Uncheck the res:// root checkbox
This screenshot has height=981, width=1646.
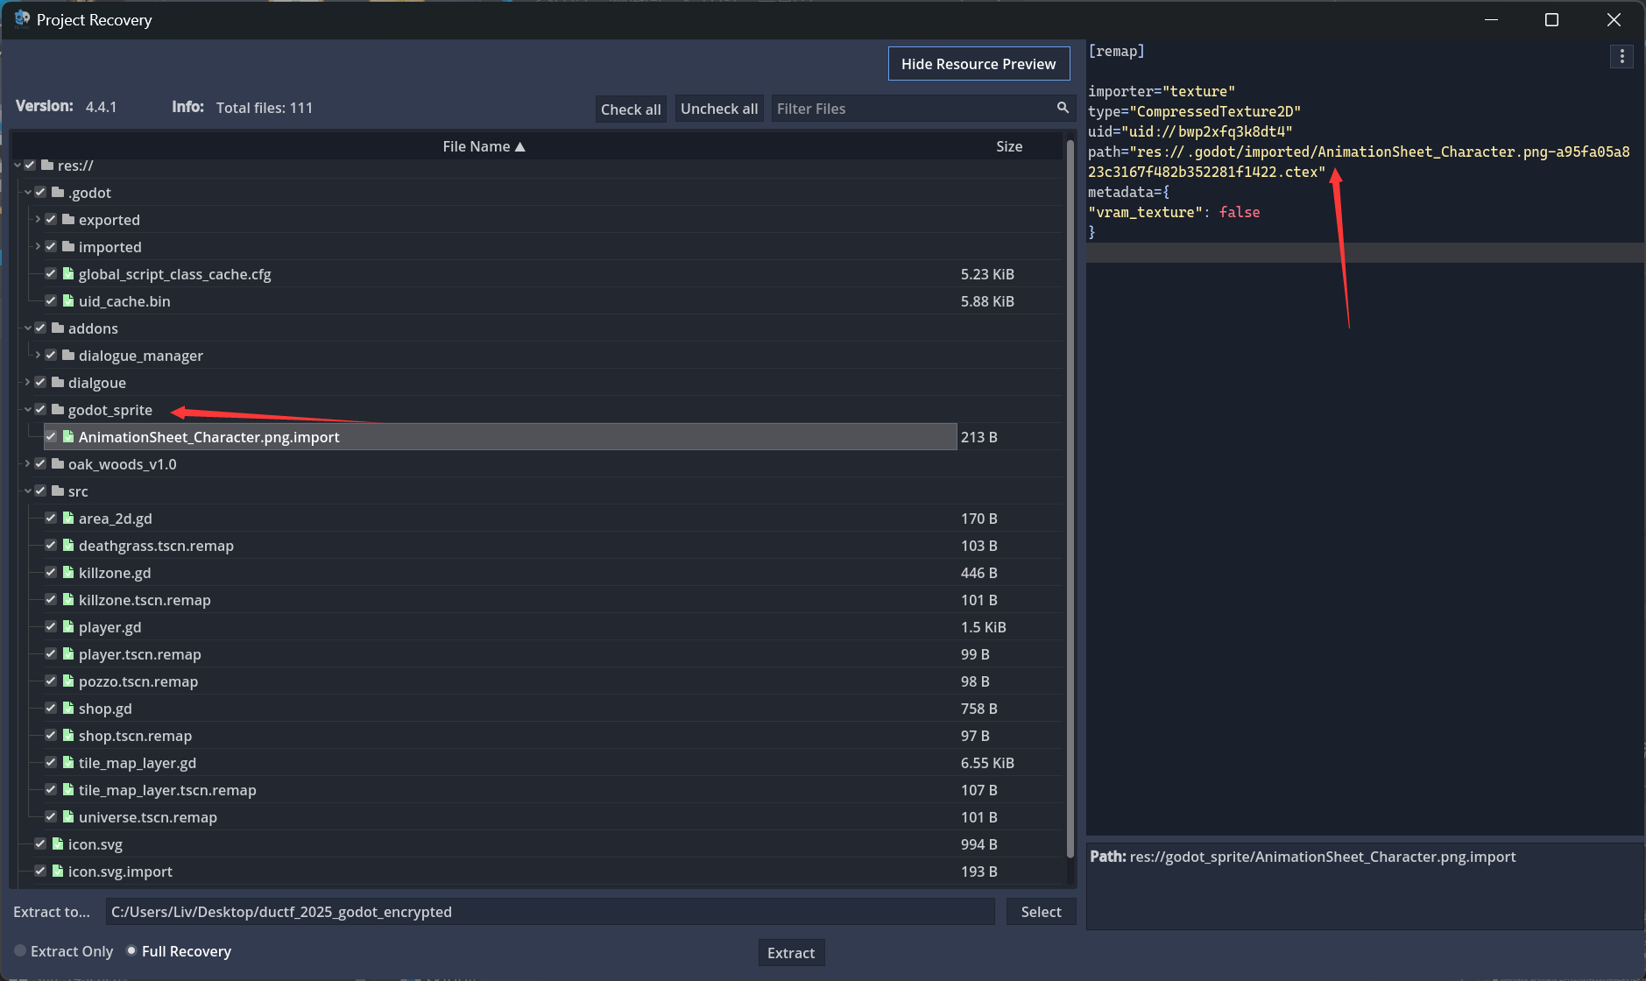point(30,165)
